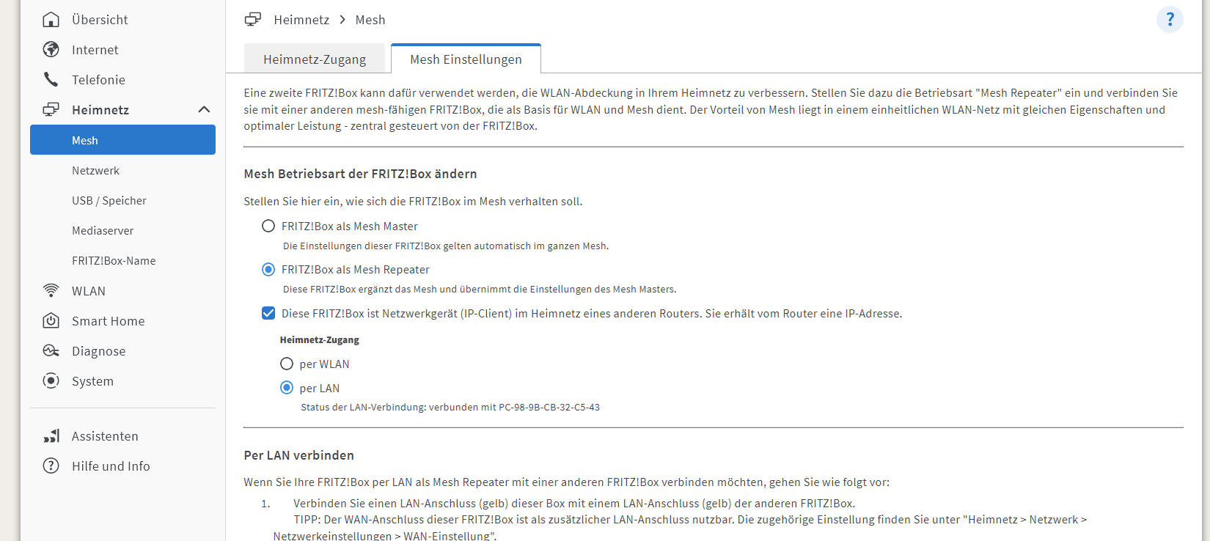The width and height of the screenshot is (1210, 541).
Task: Select FRITZ!Box als Mesh Repeater radio
Action: coord(268,269)
